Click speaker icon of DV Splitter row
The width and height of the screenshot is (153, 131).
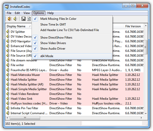click(x=8, y=32)
